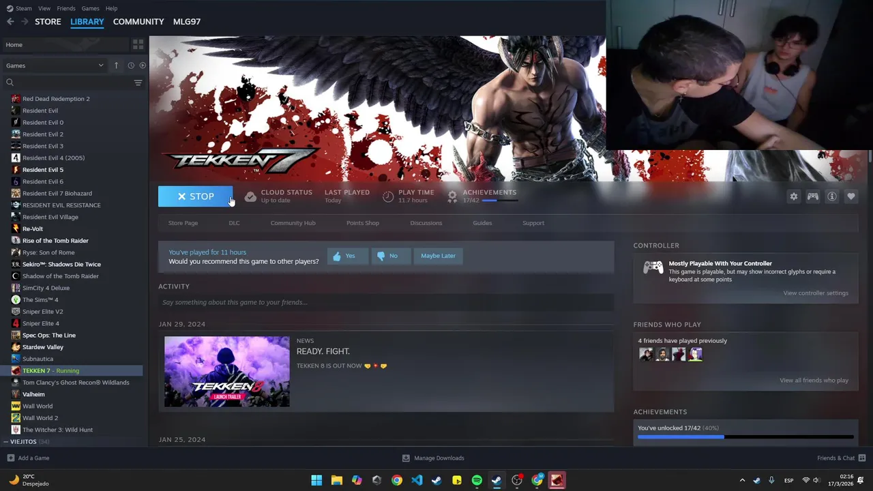This screenshot has height=491, width=873.
Task: Open the collections grid view icon
Action: pos(138,44)
